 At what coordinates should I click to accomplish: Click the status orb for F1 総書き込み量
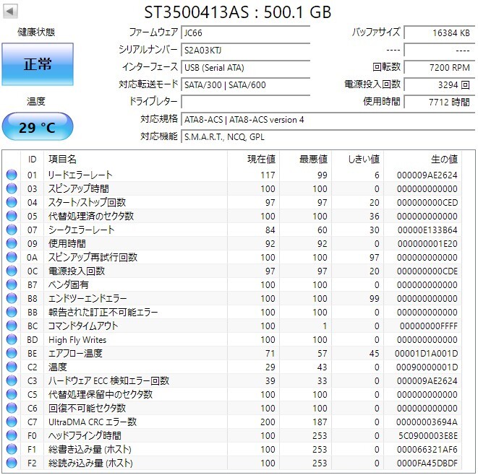12,449
